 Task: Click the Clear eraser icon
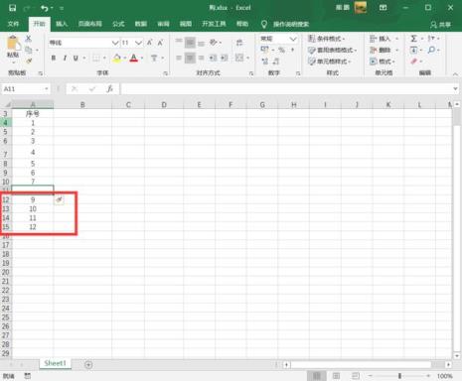(413, 62)
